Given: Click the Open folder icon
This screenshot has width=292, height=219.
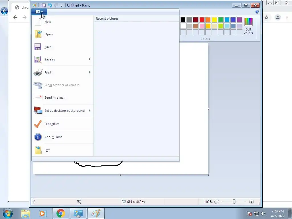Looking at the screenshot, I should coord(38,34).
